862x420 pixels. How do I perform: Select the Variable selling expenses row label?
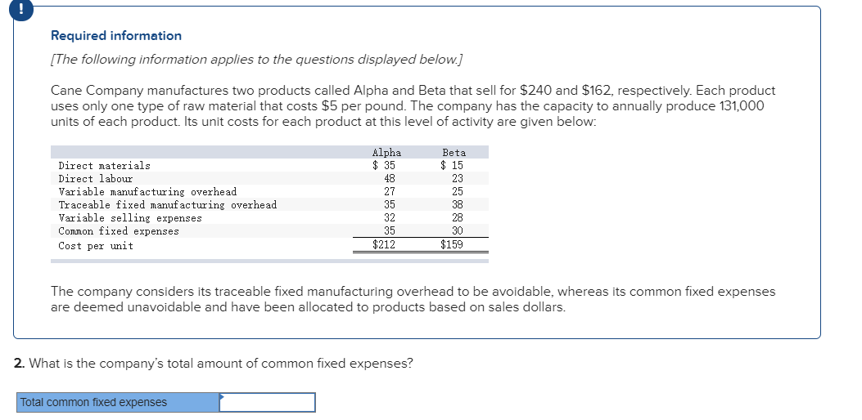[130, 218]
